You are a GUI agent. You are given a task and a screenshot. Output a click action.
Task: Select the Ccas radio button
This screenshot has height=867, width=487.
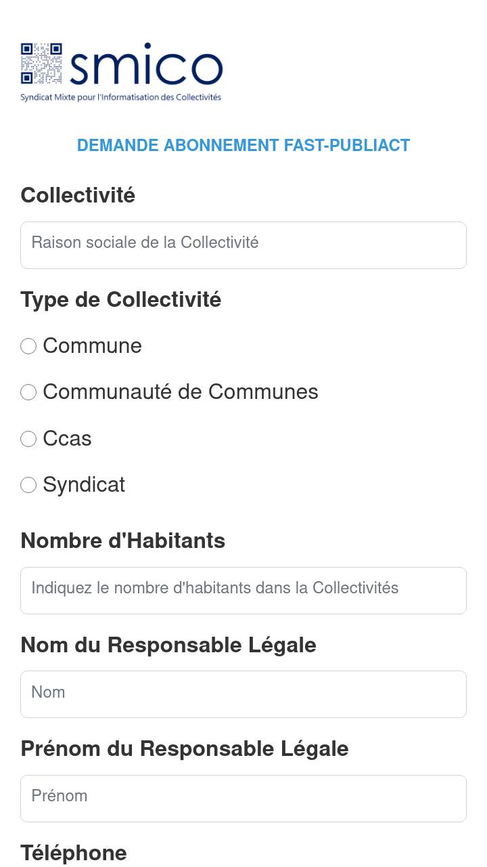pyautogui.click(x=28, y=439)
